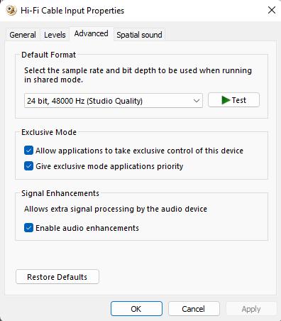Select the Advanced tab
This screenshot has width=281, height=321.
pos(92,33)
